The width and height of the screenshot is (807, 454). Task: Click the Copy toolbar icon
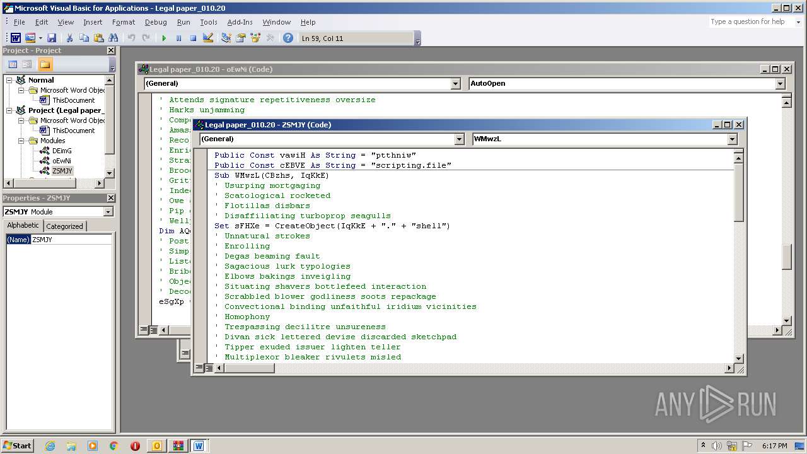[x=84, y=38]
